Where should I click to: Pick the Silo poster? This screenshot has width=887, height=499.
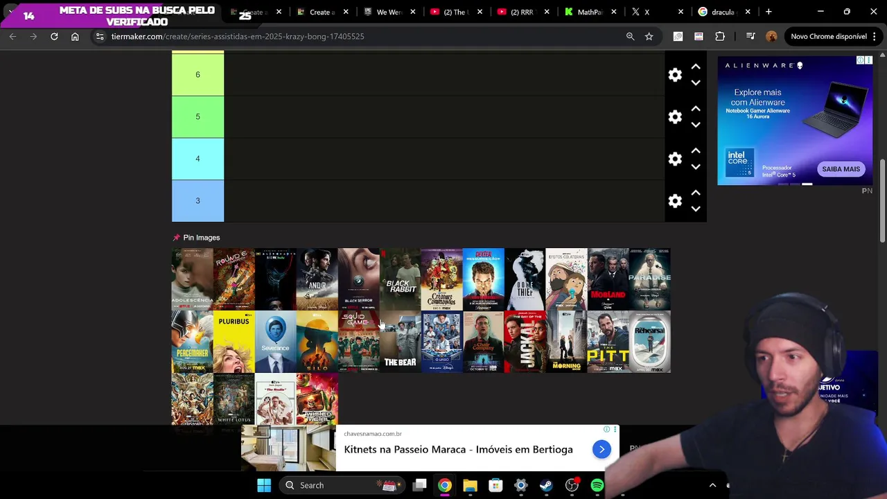(x=317, y=342)
